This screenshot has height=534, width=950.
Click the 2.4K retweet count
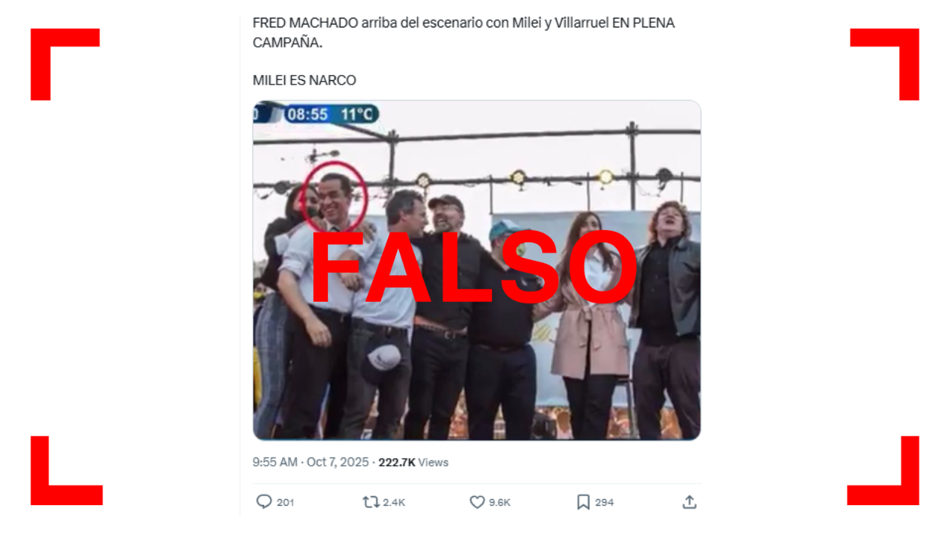point(394,503)
